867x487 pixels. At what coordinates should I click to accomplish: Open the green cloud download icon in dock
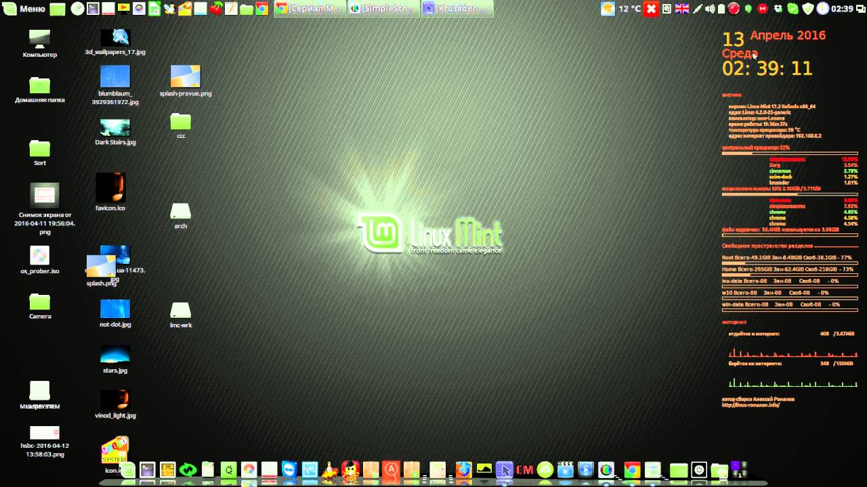(x=545, y=469)
